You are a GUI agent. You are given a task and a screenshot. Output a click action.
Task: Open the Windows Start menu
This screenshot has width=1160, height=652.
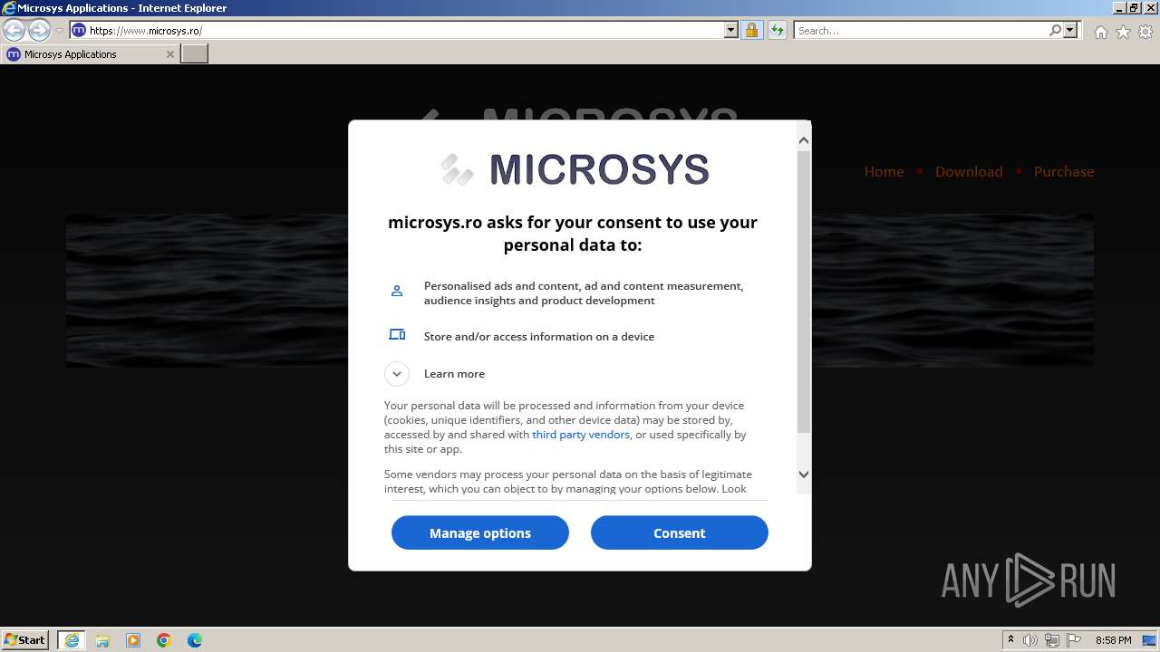point(25,639)
